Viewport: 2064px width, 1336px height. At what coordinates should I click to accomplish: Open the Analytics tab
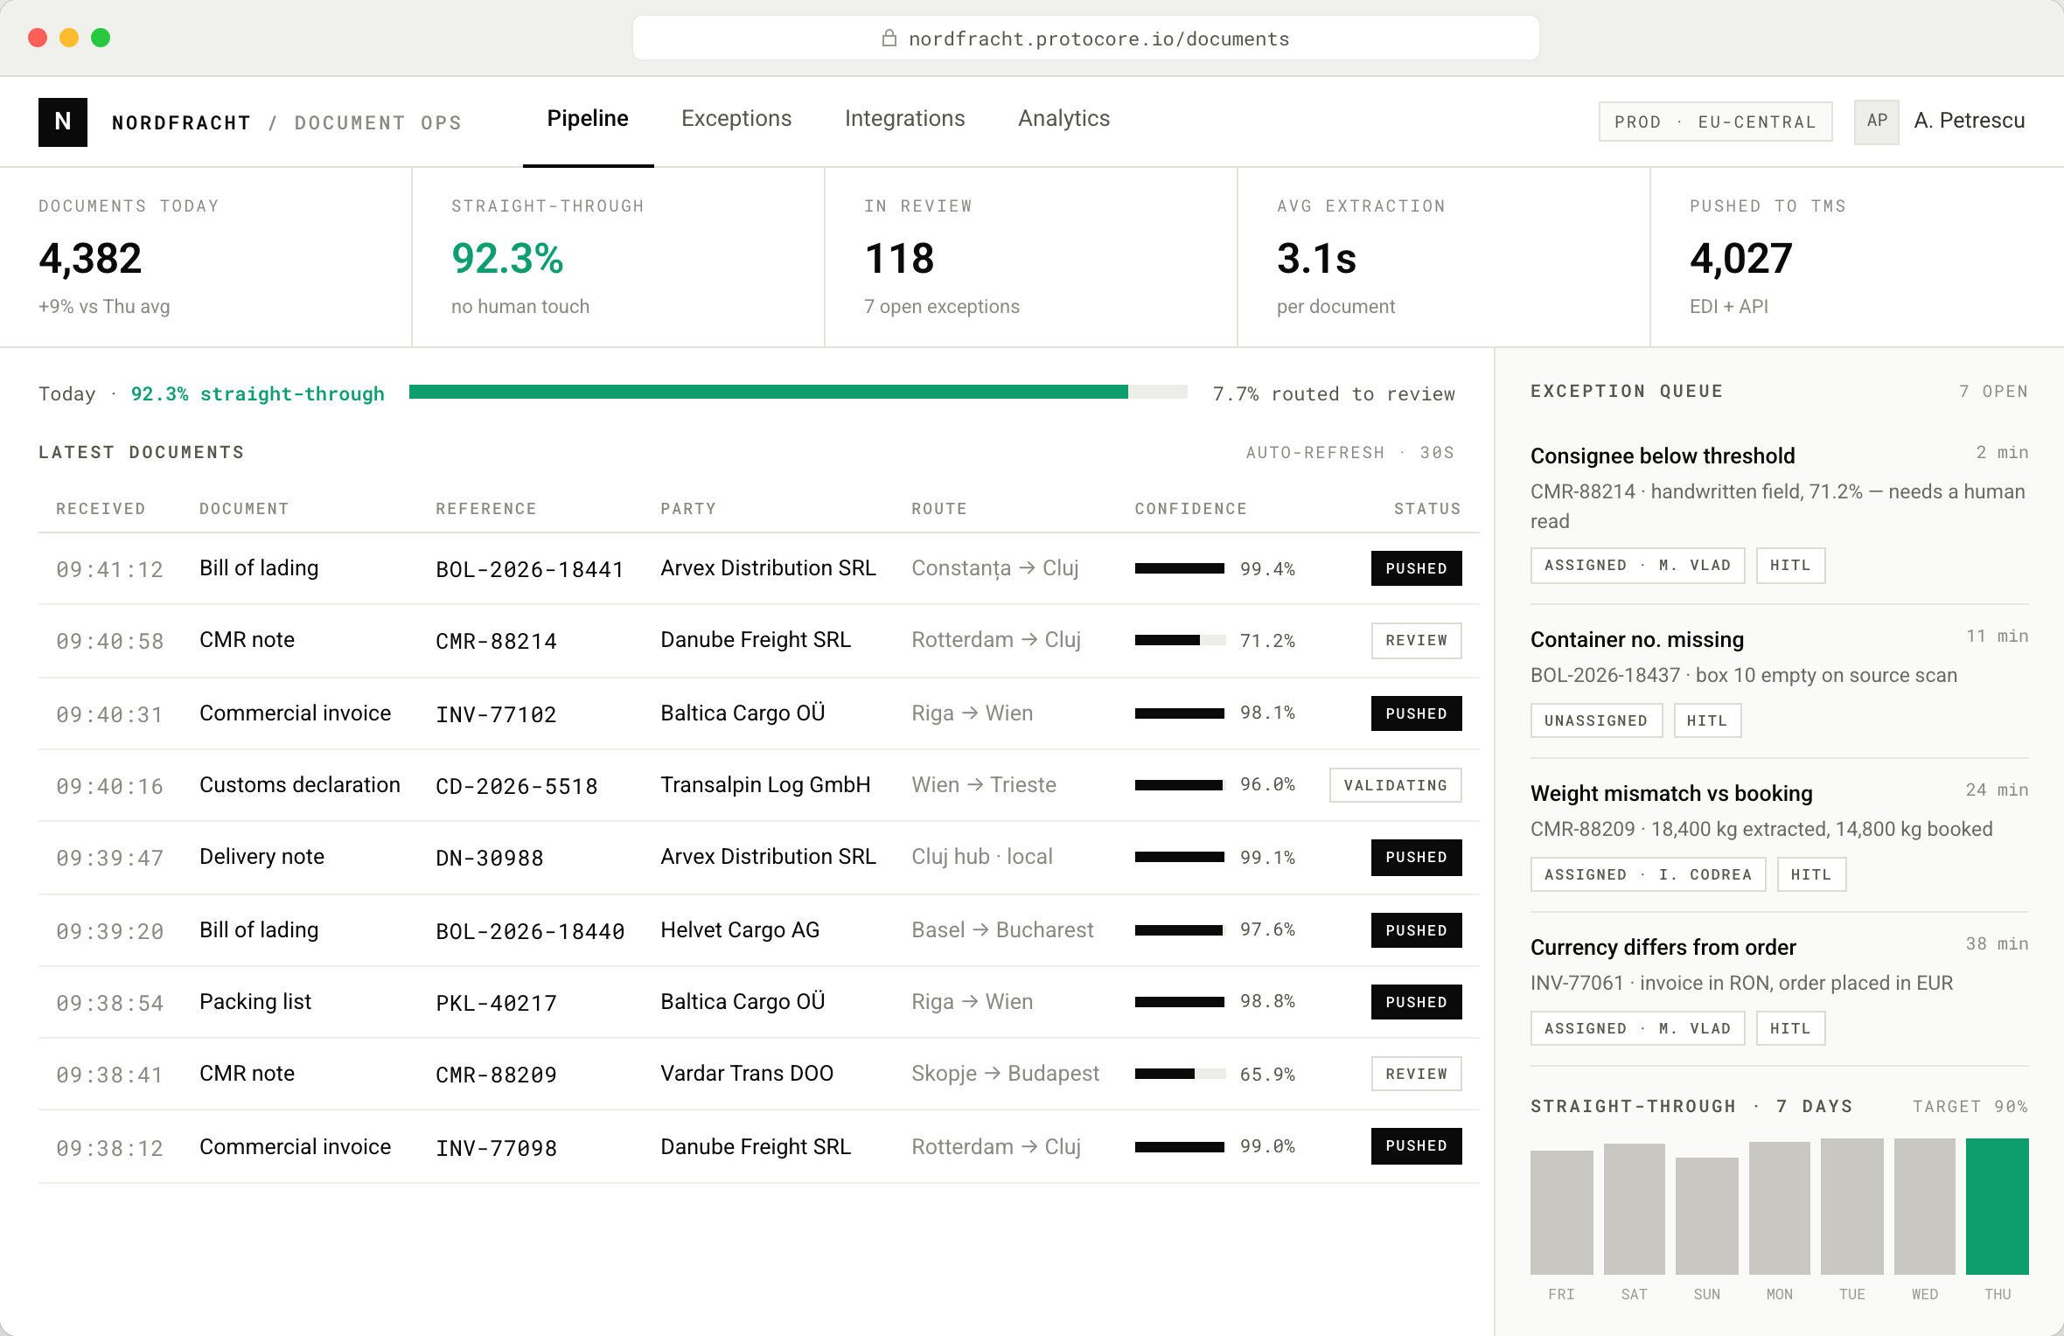point(1063,119)
